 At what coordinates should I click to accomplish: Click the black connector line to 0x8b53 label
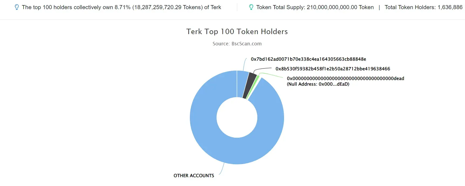(262, 70)
